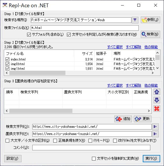Click the 正規表現 column header
The height and width of the screenshot is (166, 164).
point(142,92)
